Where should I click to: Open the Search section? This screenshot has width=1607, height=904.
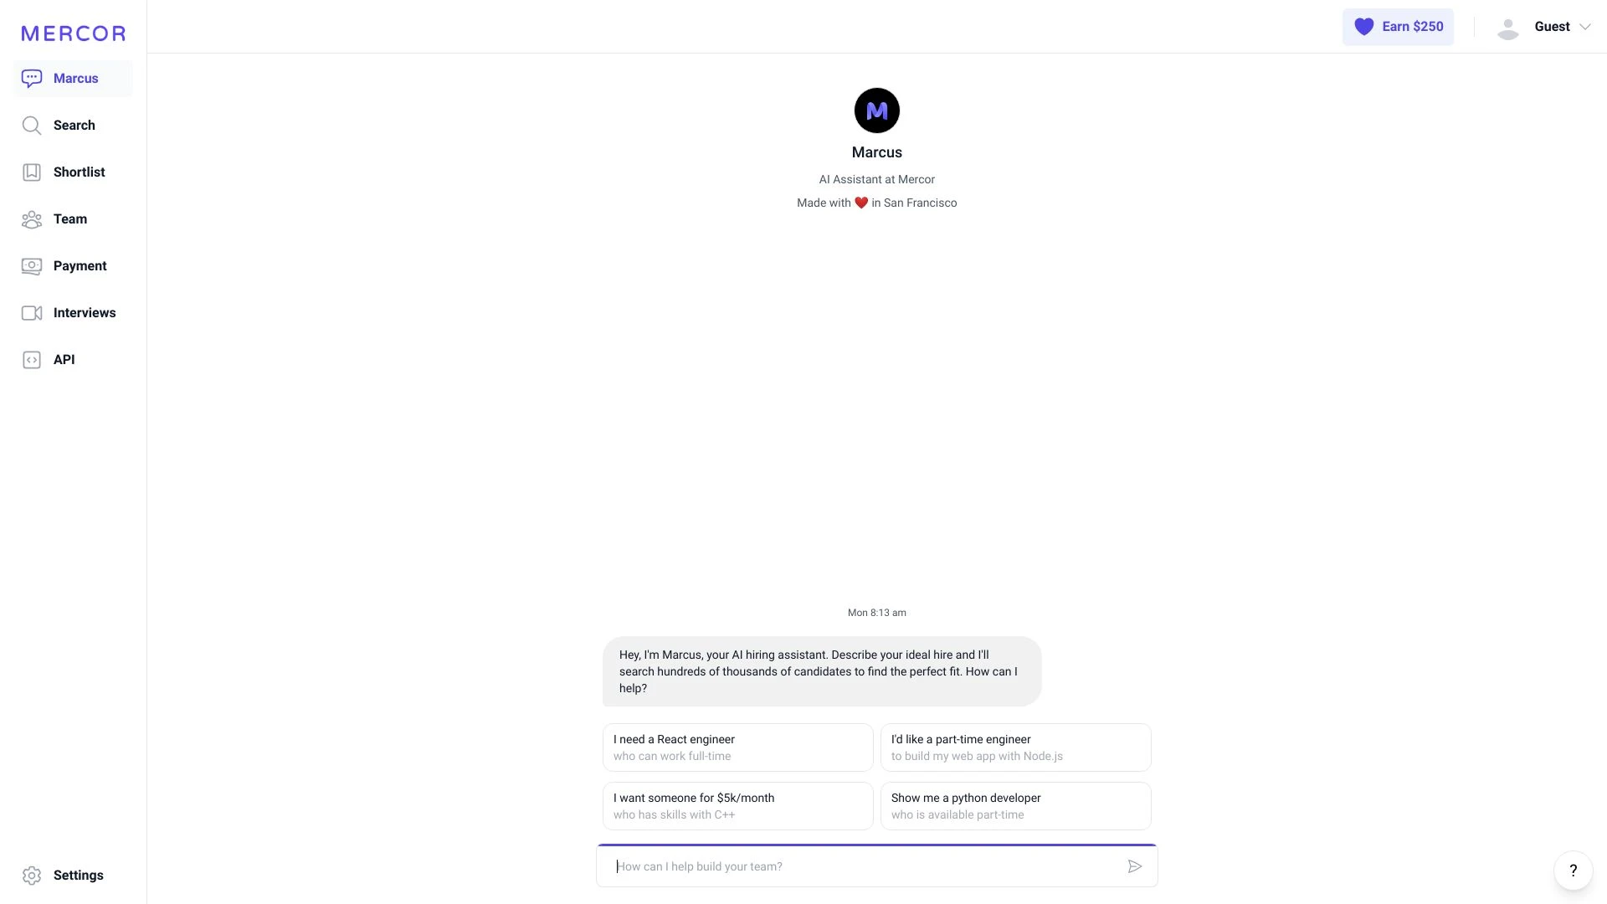74,125
